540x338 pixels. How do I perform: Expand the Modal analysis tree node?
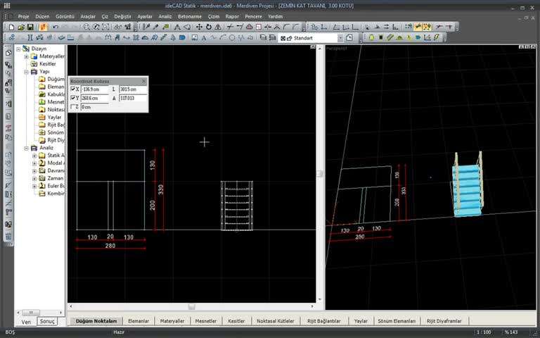[x=34, y=163]
